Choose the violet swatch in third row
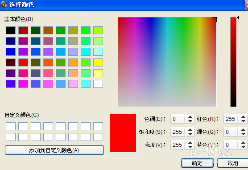 point(23,52)
